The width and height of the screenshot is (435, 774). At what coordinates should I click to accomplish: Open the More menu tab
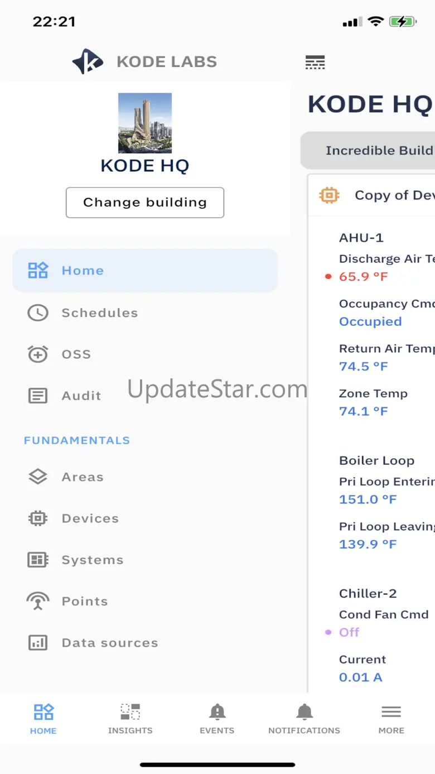[391, 719]
